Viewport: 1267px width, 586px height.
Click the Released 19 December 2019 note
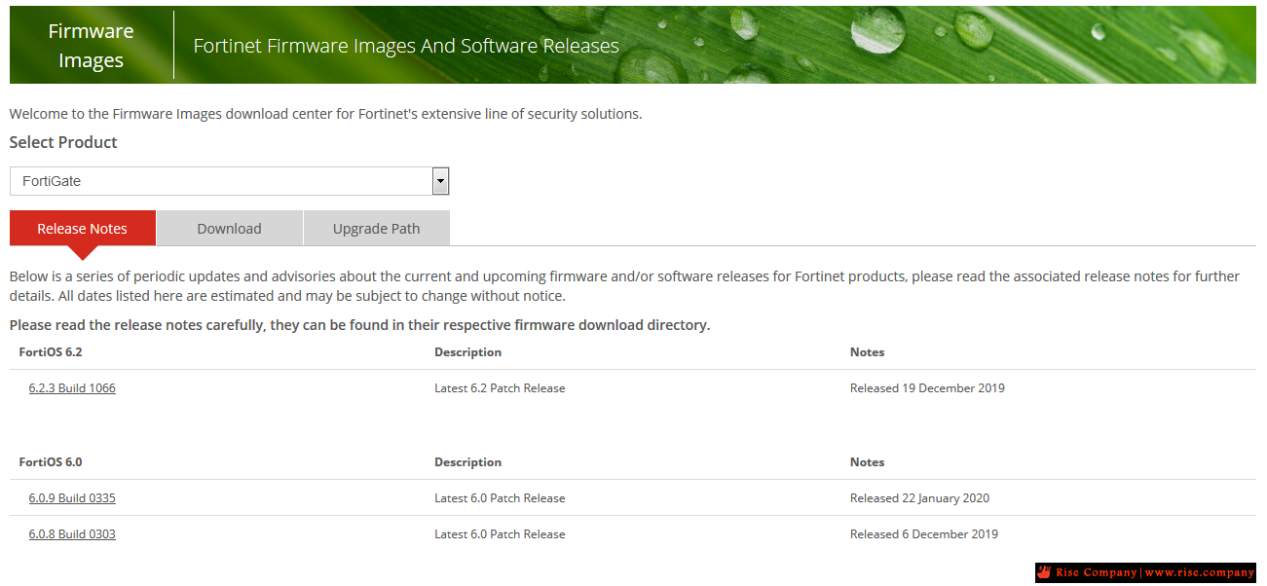(x=926, y=388)
